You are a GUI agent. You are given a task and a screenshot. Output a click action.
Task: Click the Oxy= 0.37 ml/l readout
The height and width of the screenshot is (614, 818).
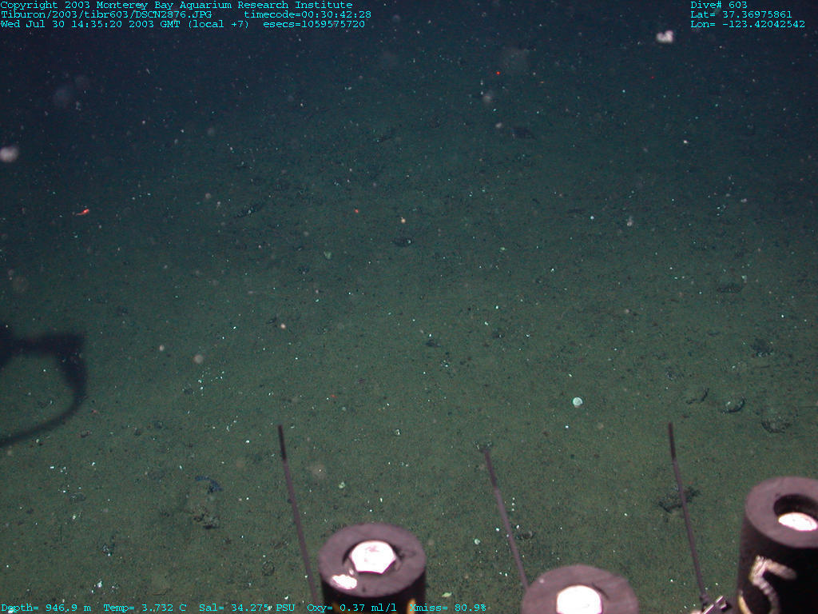pos(351,608)
